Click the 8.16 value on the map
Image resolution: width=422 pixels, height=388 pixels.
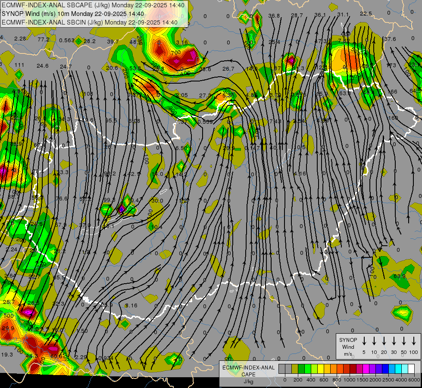click(x=131, y=306)
